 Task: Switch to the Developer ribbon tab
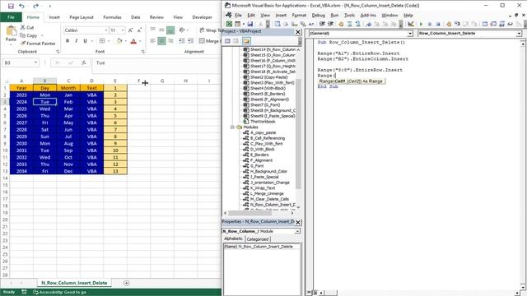pyautogui.click(x=202, y=17)
